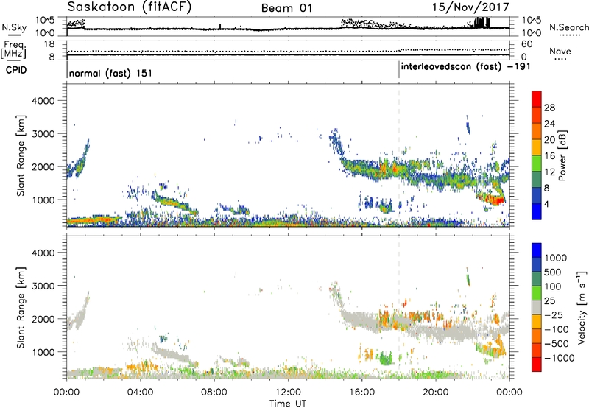Image resolution: width=589 pixels, height=408 pixels.
Task: Click the "N.Search" legend label
Action: [x=568, y=27]
